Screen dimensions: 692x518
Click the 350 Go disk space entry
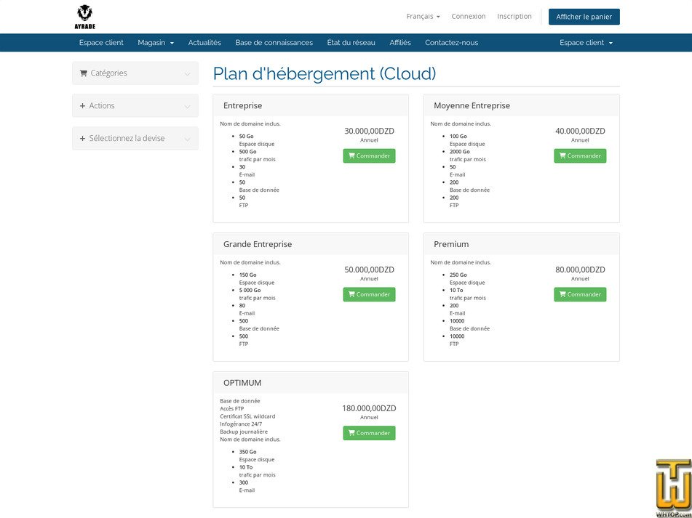(x=247, y=452)
